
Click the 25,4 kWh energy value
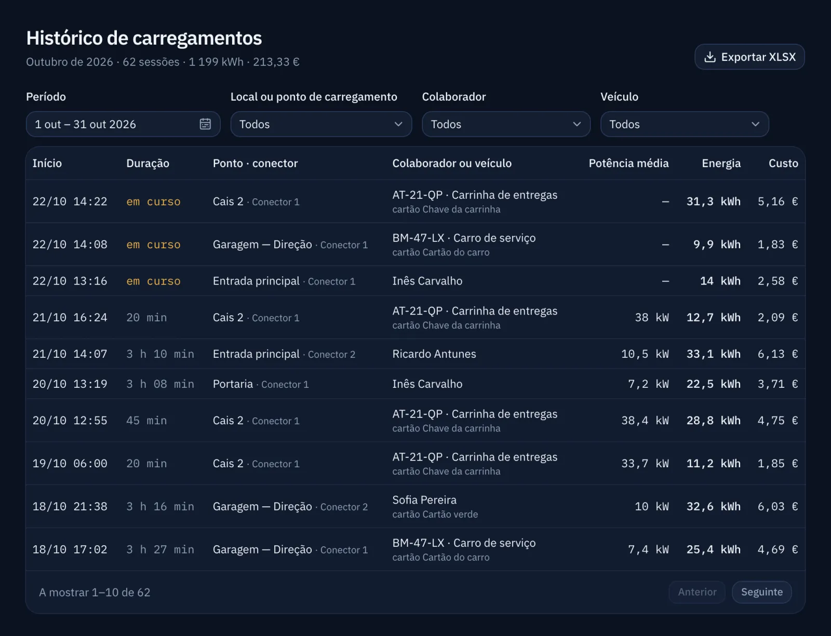[x=713, y=549]
